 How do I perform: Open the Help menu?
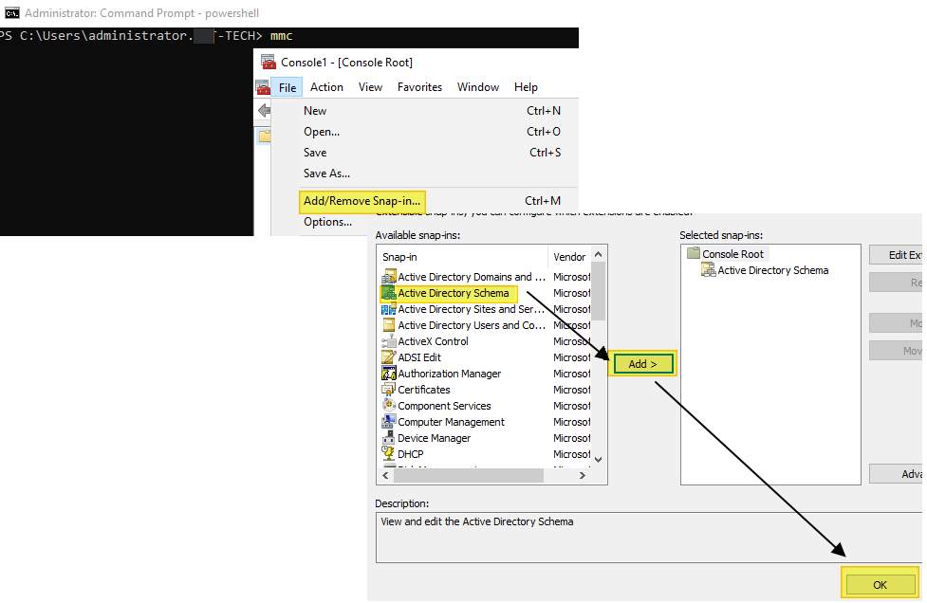click(526, 87)
